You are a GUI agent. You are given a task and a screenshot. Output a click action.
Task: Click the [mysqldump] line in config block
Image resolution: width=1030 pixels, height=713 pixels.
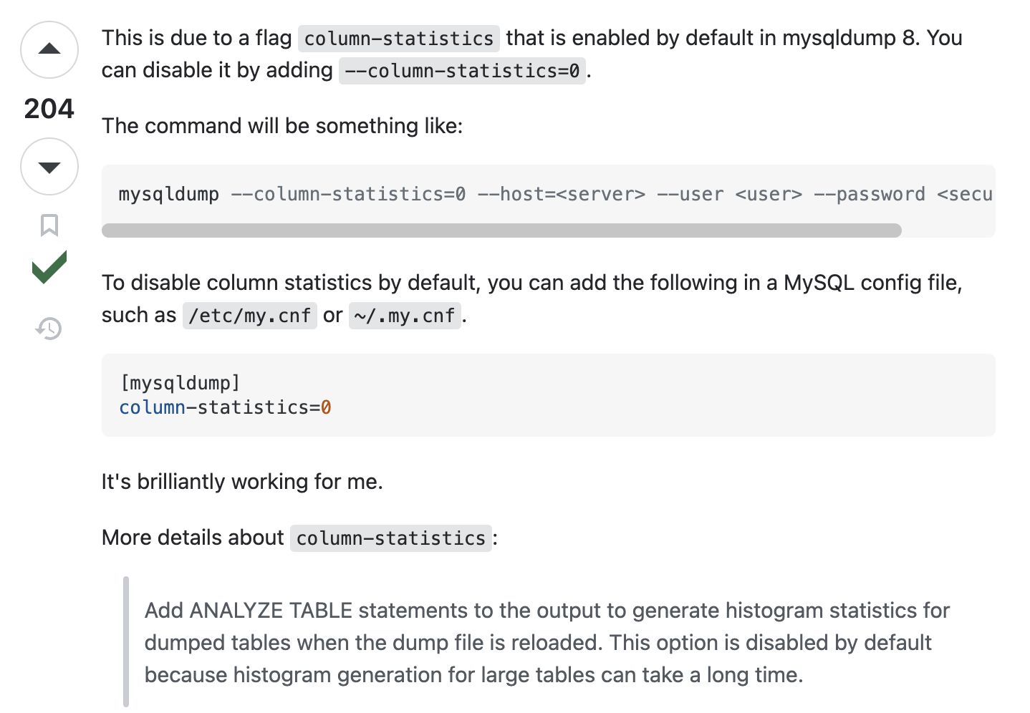(180, 383)
